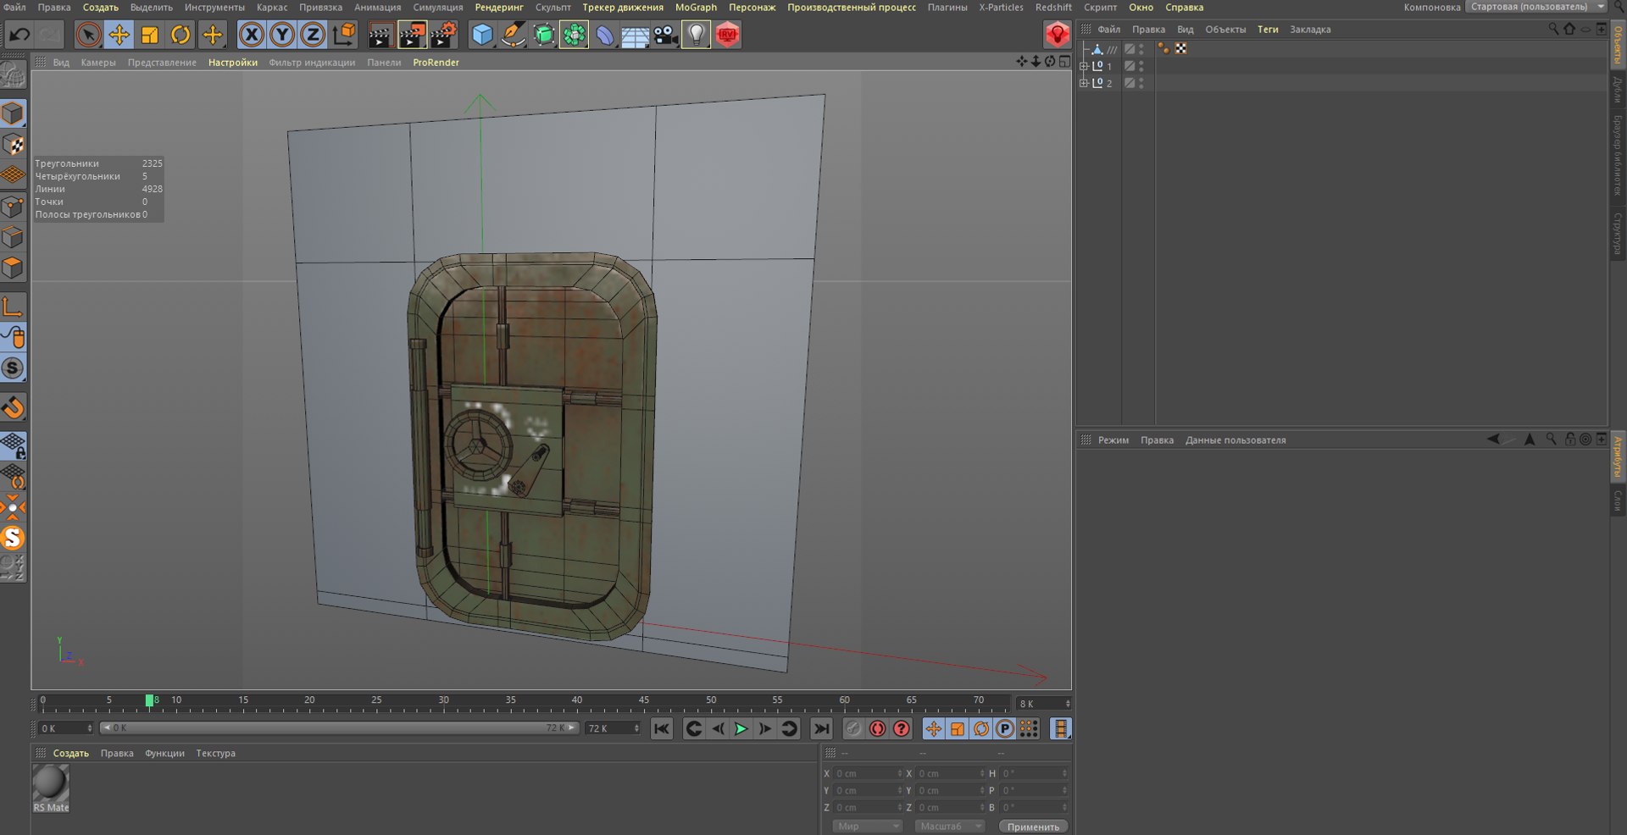
Task: Click the coordinate system icon
Action: (x=344, y=35)
